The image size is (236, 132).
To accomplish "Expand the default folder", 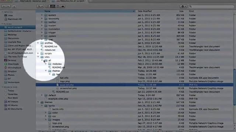I will (x=42, y=95).
